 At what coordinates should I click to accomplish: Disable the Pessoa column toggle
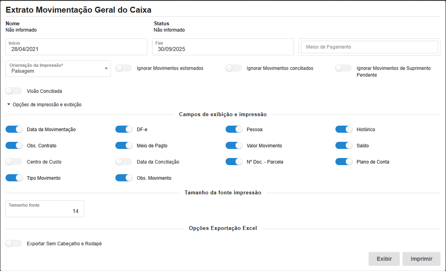[233, 130]
